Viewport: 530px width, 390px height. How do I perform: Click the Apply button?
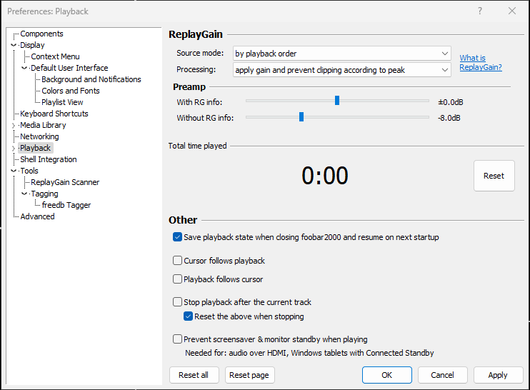497,375
